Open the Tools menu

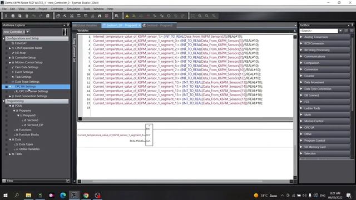pyautogui.click(x=87, y=9)
